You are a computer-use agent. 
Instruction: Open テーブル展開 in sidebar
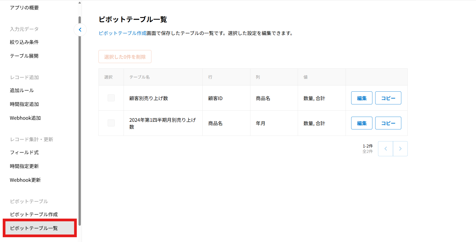click(x=24, y=56)
